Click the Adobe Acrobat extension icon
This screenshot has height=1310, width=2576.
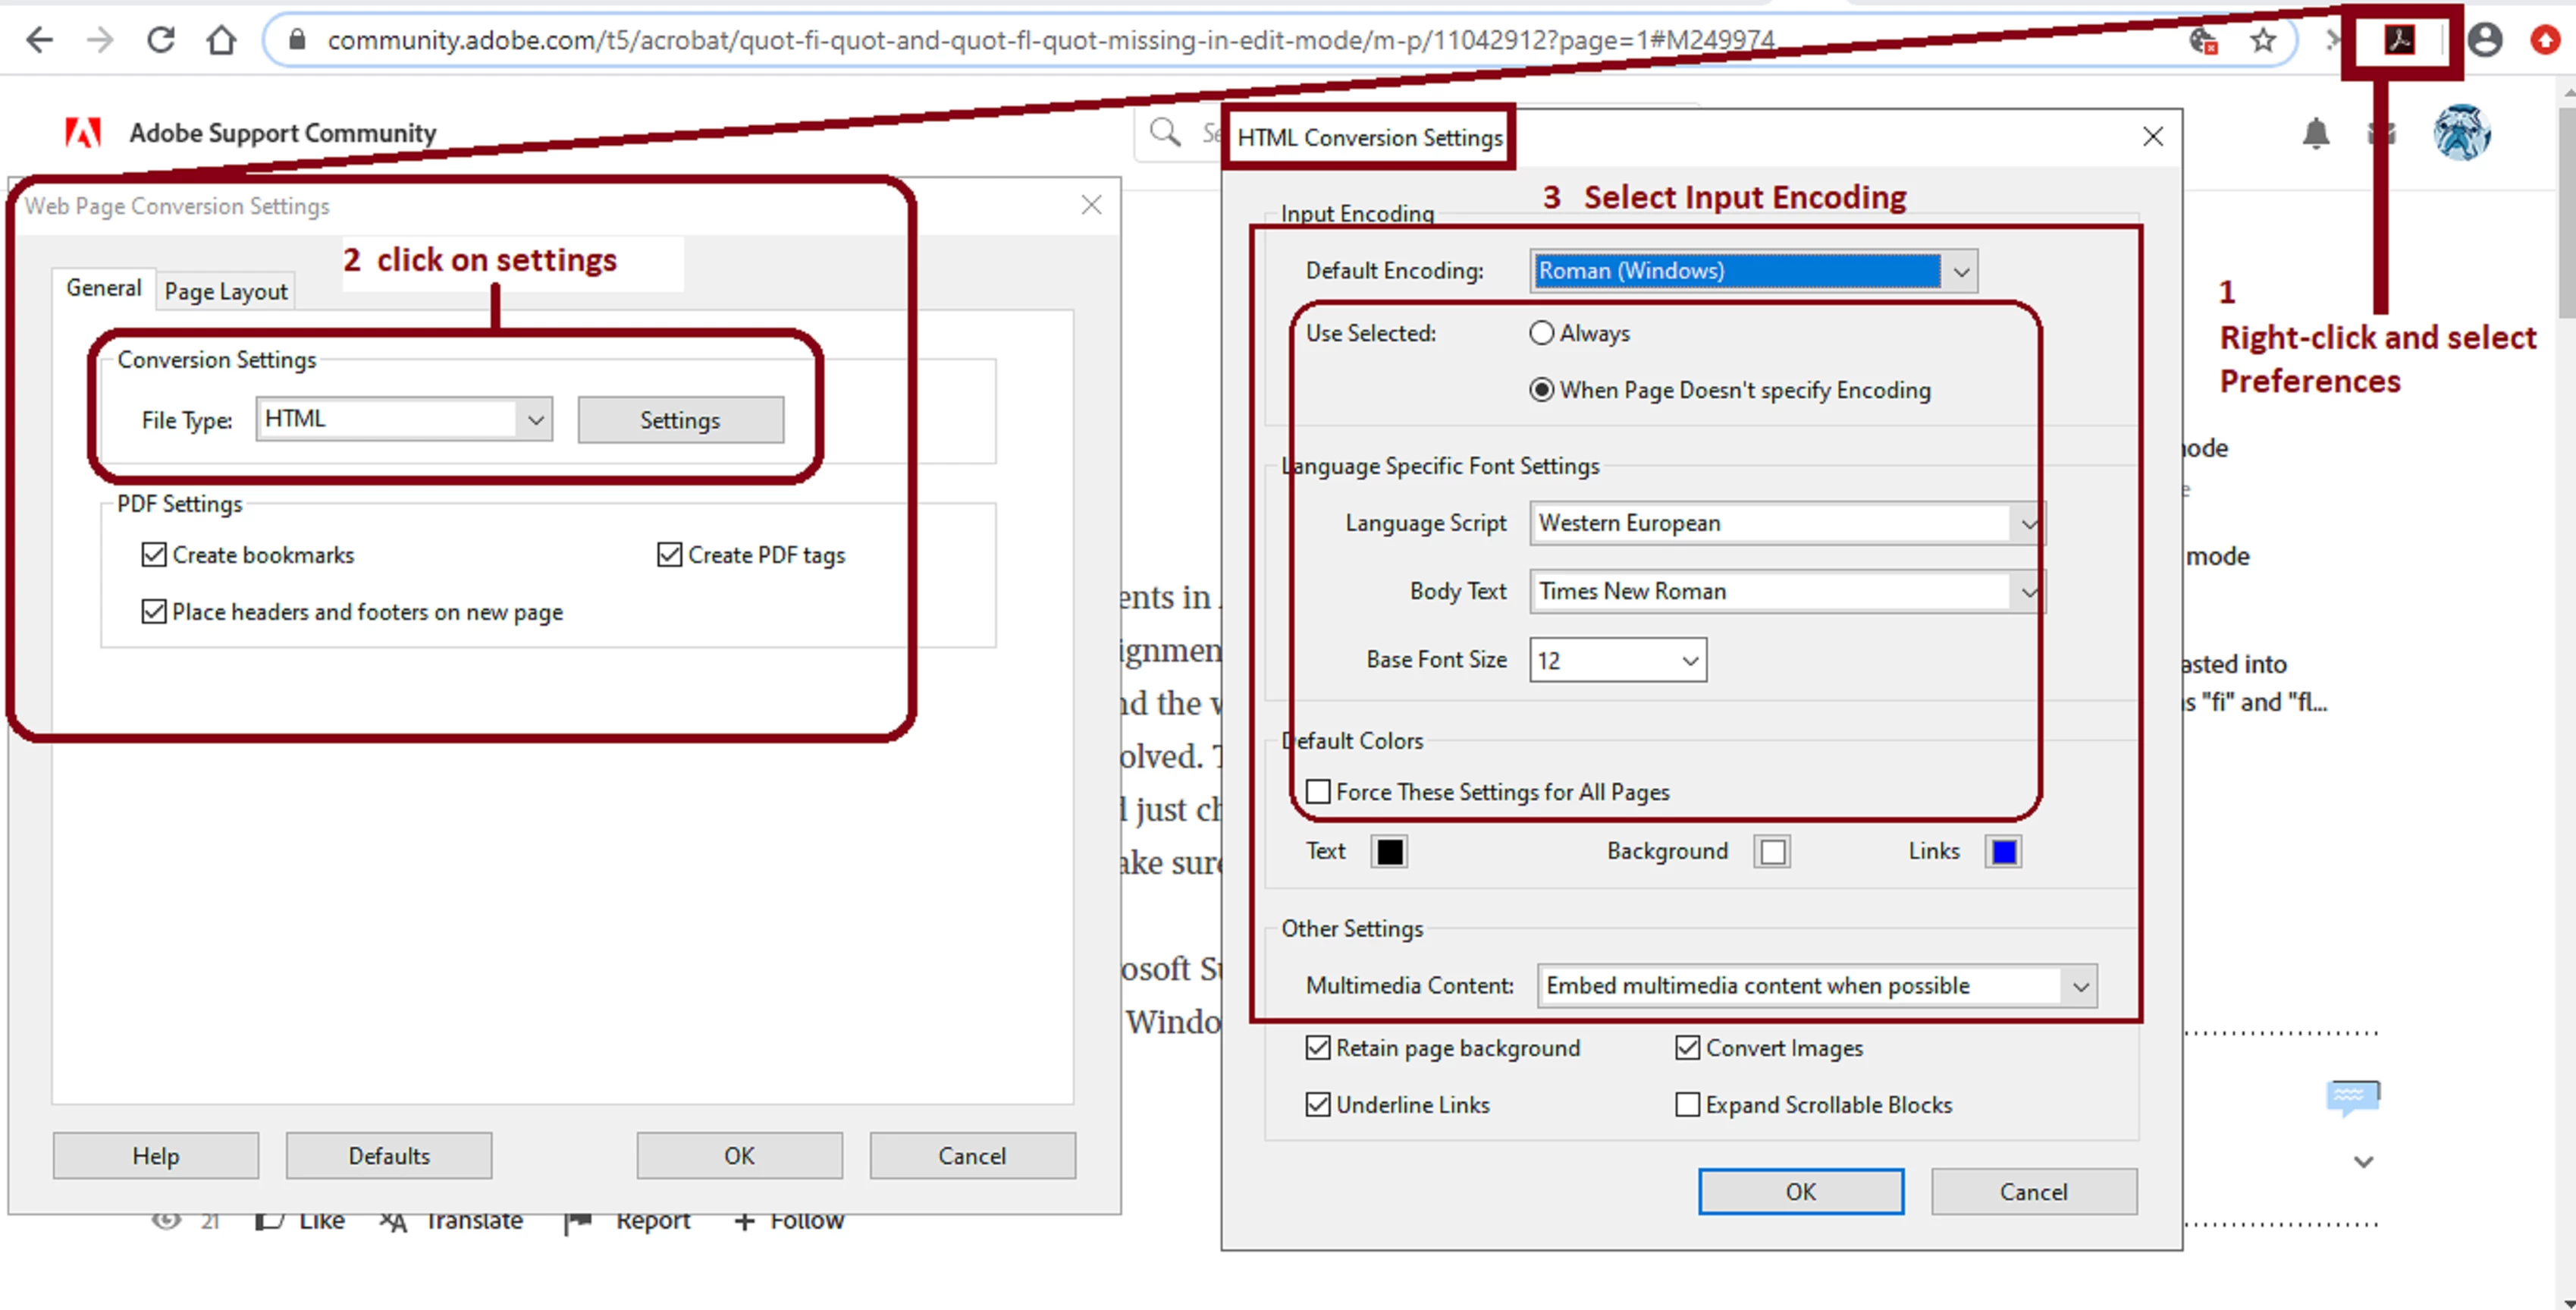[x=2399, y=40]
